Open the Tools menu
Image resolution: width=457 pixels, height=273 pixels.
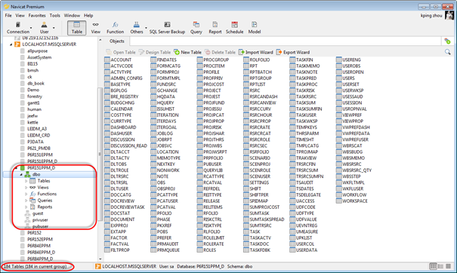click(x=55, y=15)
